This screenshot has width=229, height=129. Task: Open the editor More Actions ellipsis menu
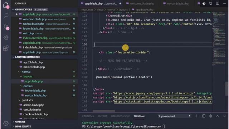coord(224,3)
